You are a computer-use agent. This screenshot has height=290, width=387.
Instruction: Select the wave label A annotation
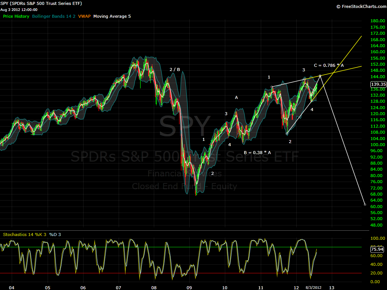tap(236, 98)
